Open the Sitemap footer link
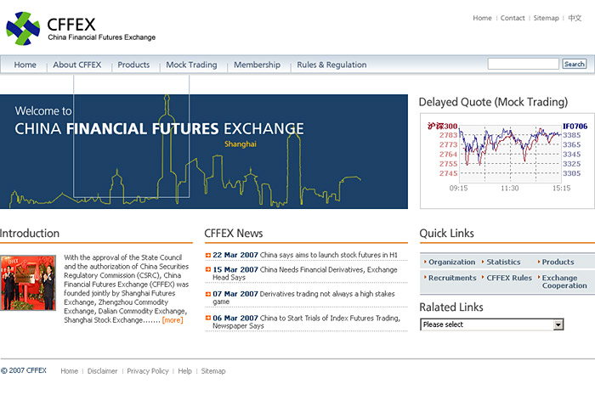Viewport: 595px width, 406px height. 212,371
